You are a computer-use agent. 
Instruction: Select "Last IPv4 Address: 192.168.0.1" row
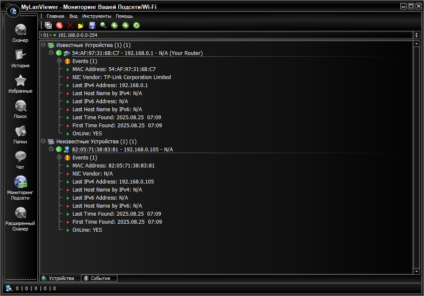coord(110,85)
